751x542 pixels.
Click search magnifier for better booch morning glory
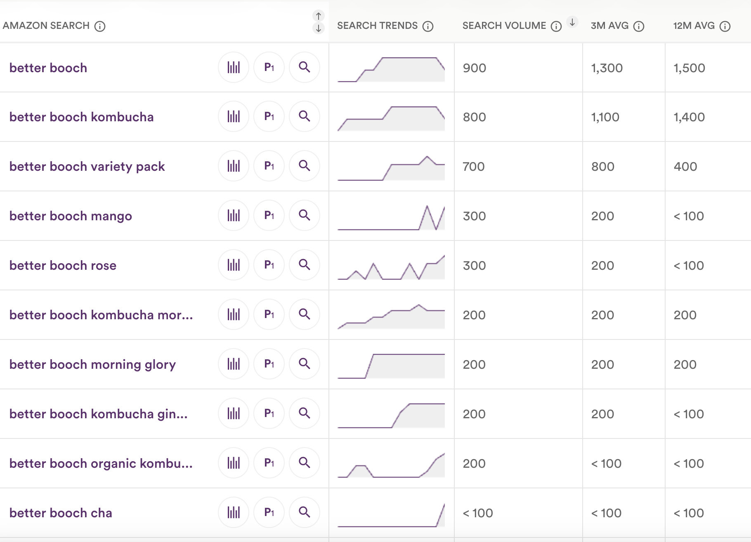coord(305,364)
